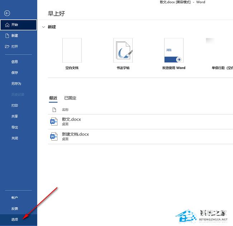The image size is (233, 226).
Task: Click the 书法字帖 label
Action: click(123, 68)
